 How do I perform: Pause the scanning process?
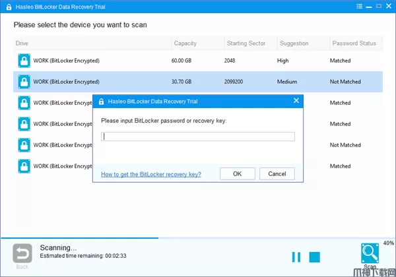pyautogui.click(x=296, y=257)
